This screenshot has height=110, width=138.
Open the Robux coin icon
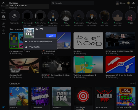point(128,3)
